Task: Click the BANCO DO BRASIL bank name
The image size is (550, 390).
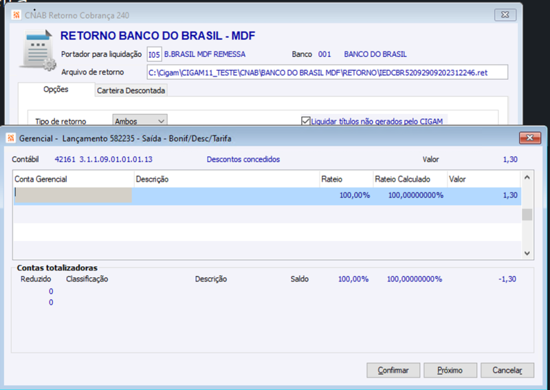Action: (x=375, y=54)
